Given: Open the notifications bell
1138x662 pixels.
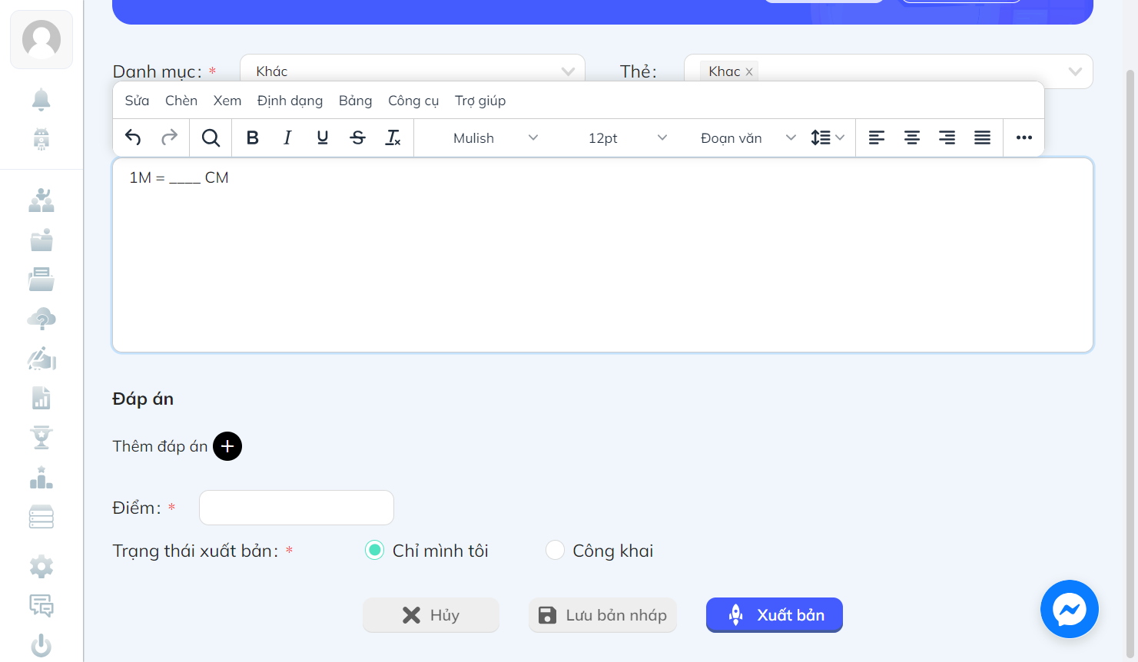Looking at the screenshot, I should 41,99.
